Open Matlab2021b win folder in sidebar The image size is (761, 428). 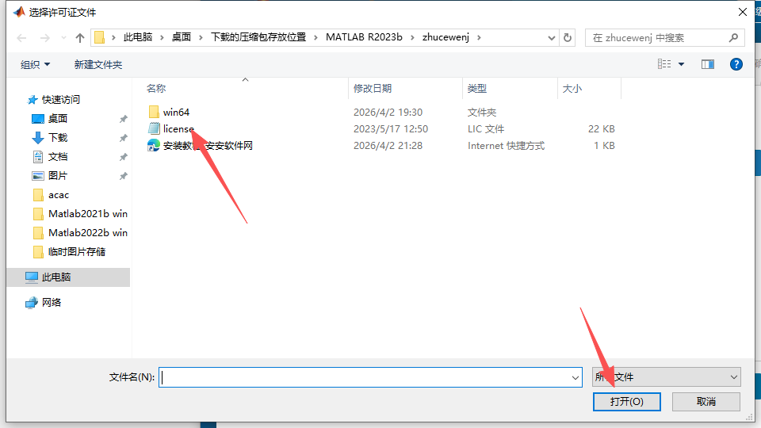88,214
